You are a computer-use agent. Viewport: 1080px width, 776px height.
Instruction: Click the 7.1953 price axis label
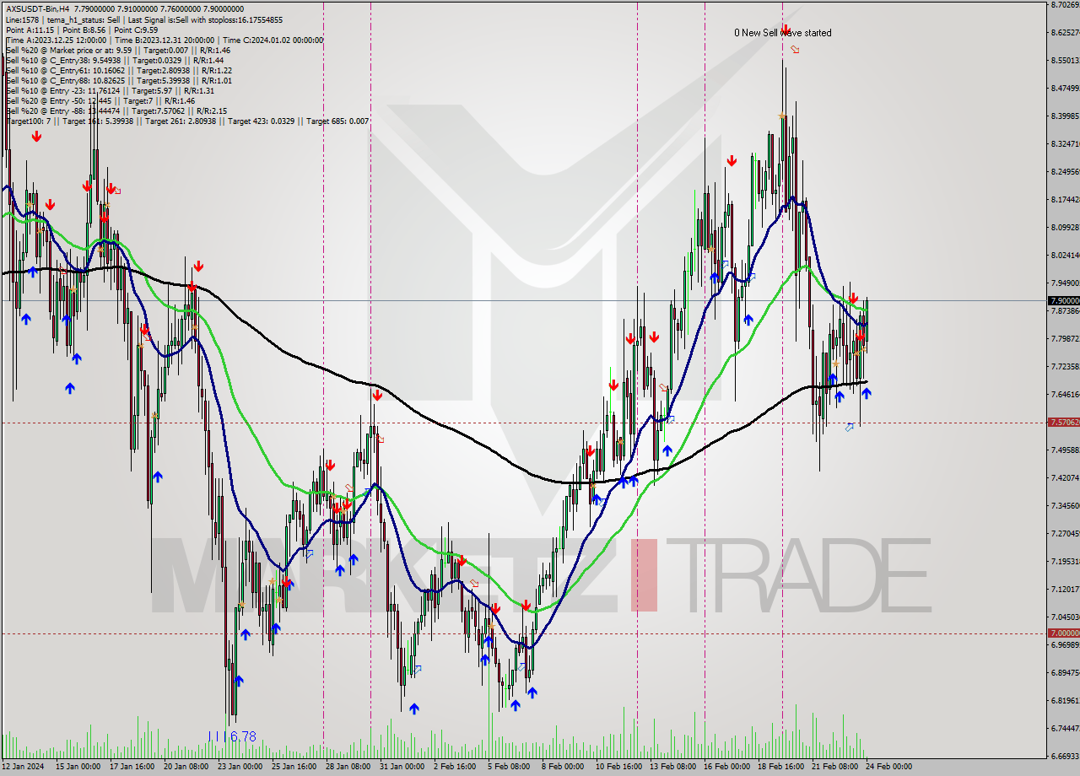coord(1066,562)
